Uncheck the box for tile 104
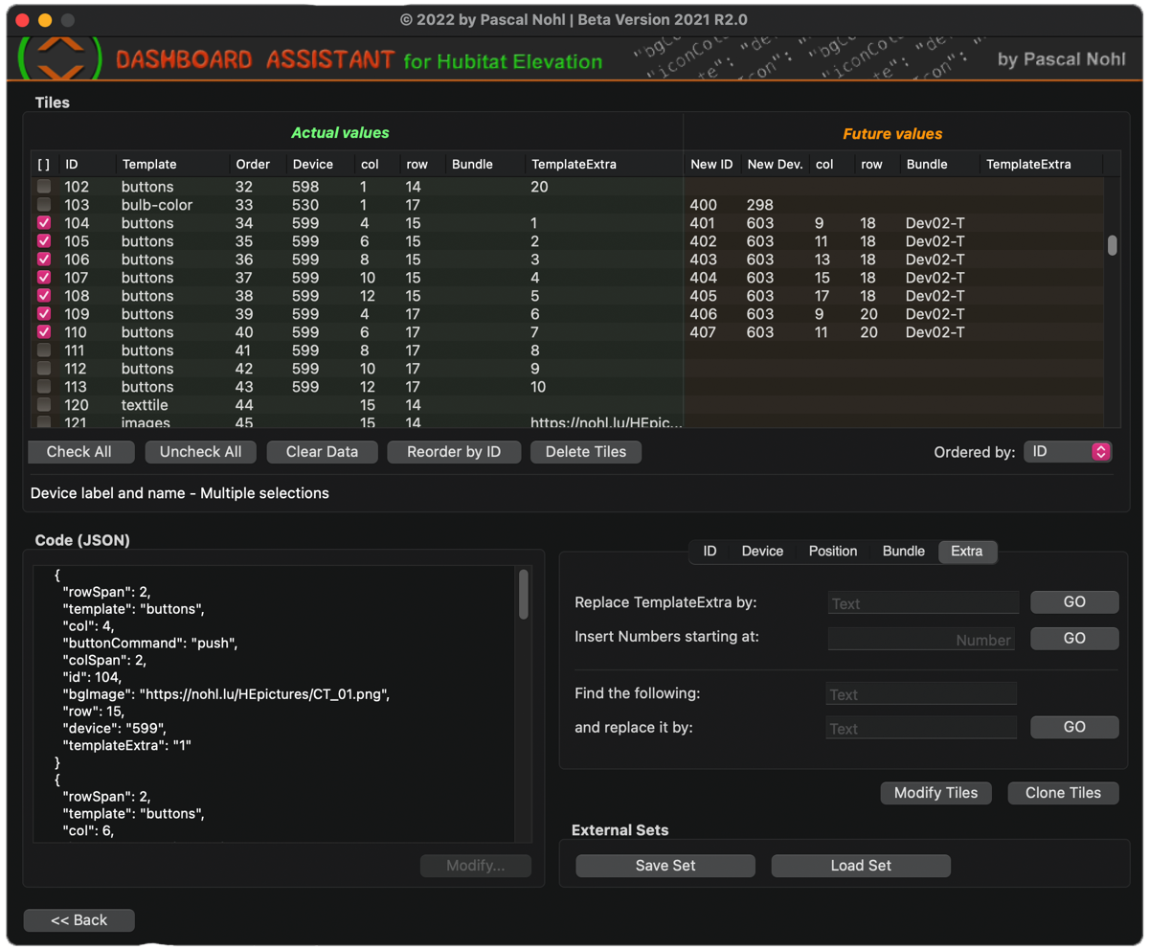 coord(44,223)
